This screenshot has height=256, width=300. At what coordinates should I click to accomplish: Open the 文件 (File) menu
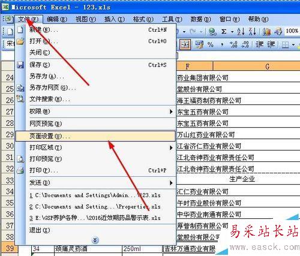pyautogui.click(x=29, y=19)
